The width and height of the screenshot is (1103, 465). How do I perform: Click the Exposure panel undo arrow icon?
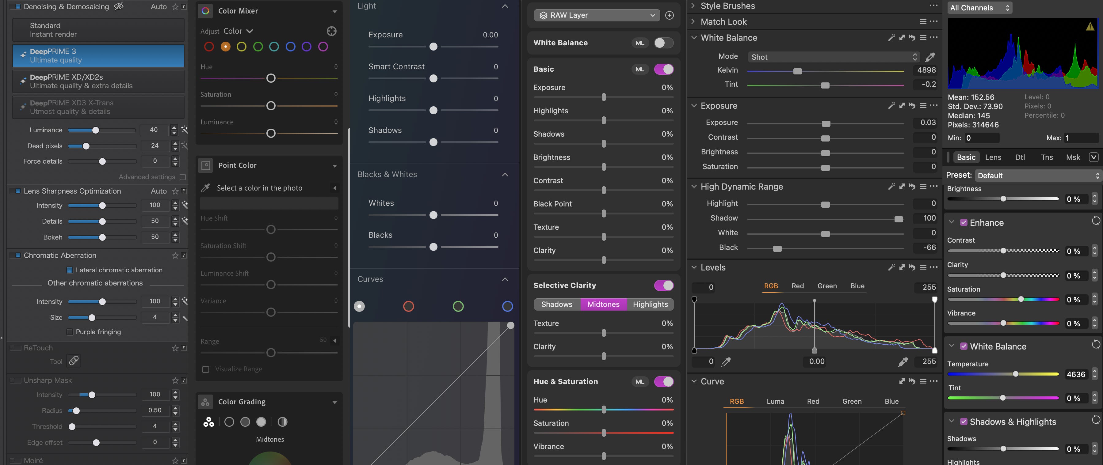[x=912, y=105]
